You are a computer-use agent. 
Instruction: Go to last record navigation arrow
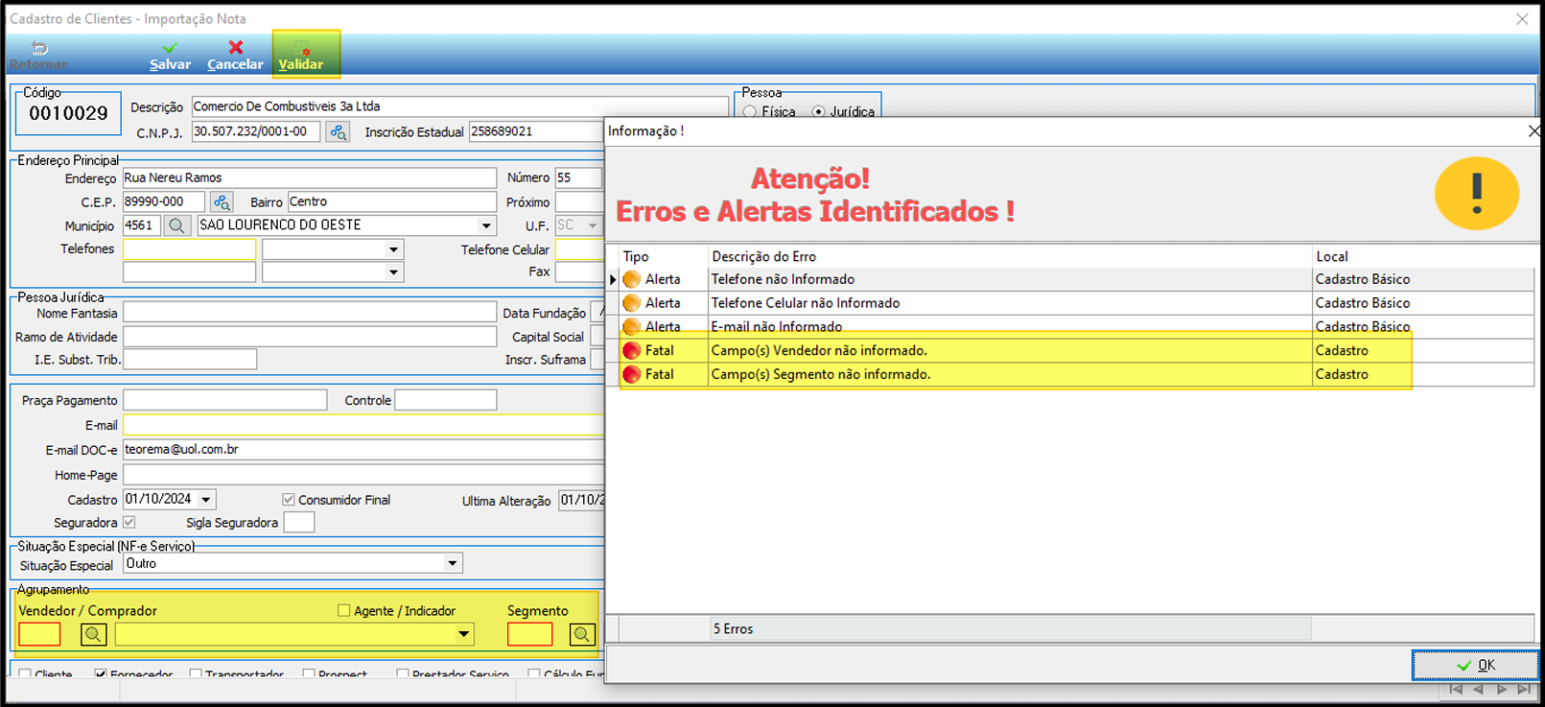click(x=1523, y=689)
